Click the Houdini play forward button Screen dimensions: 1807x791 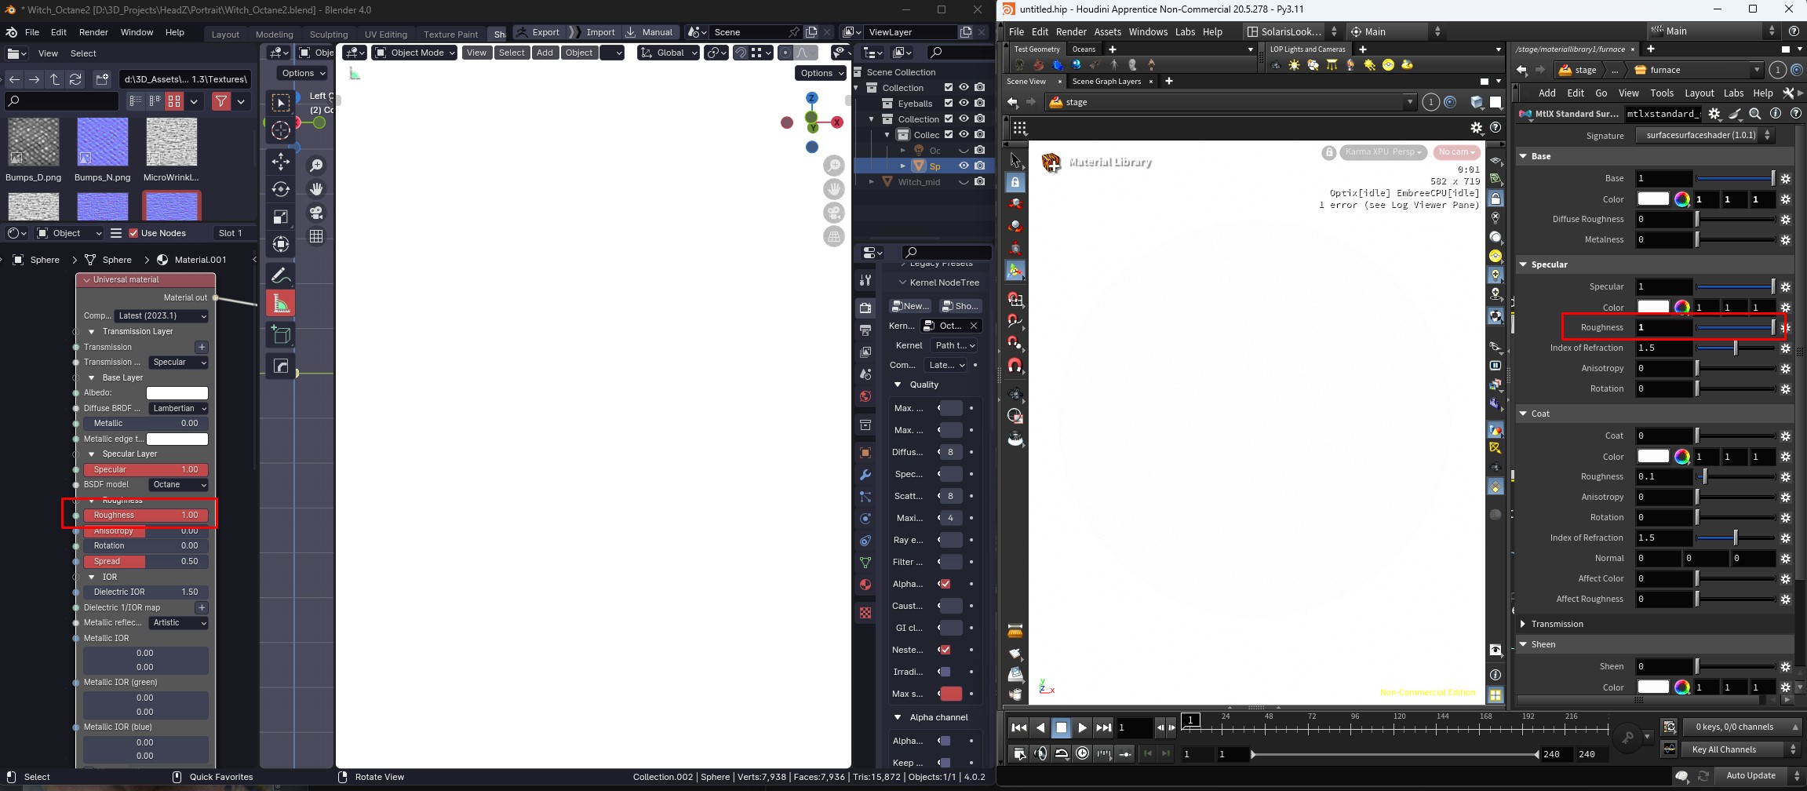click(1082, 727)
